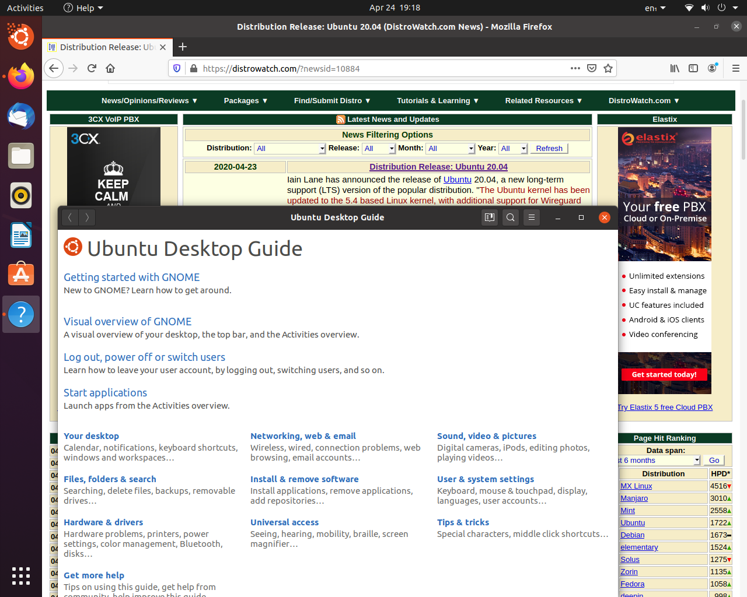Image resolution: width=747 pixels, height=597 pixels.
Task: Expand Find/Submit Distro menu
Action: (332, 101)
